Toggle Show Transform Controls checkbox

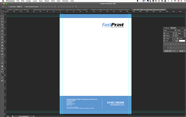24,6
